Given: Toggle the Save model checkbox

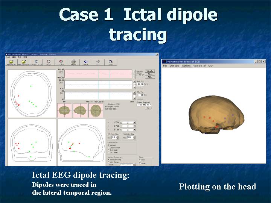Looking at the screenshot, I should pos(140,163).
